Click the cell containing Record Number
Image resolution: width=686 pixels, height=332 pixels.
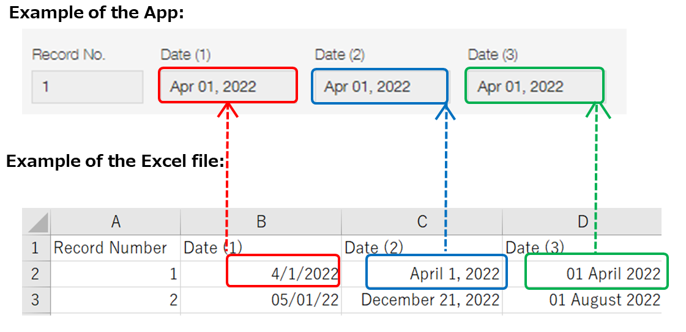(x=116, y=248)
